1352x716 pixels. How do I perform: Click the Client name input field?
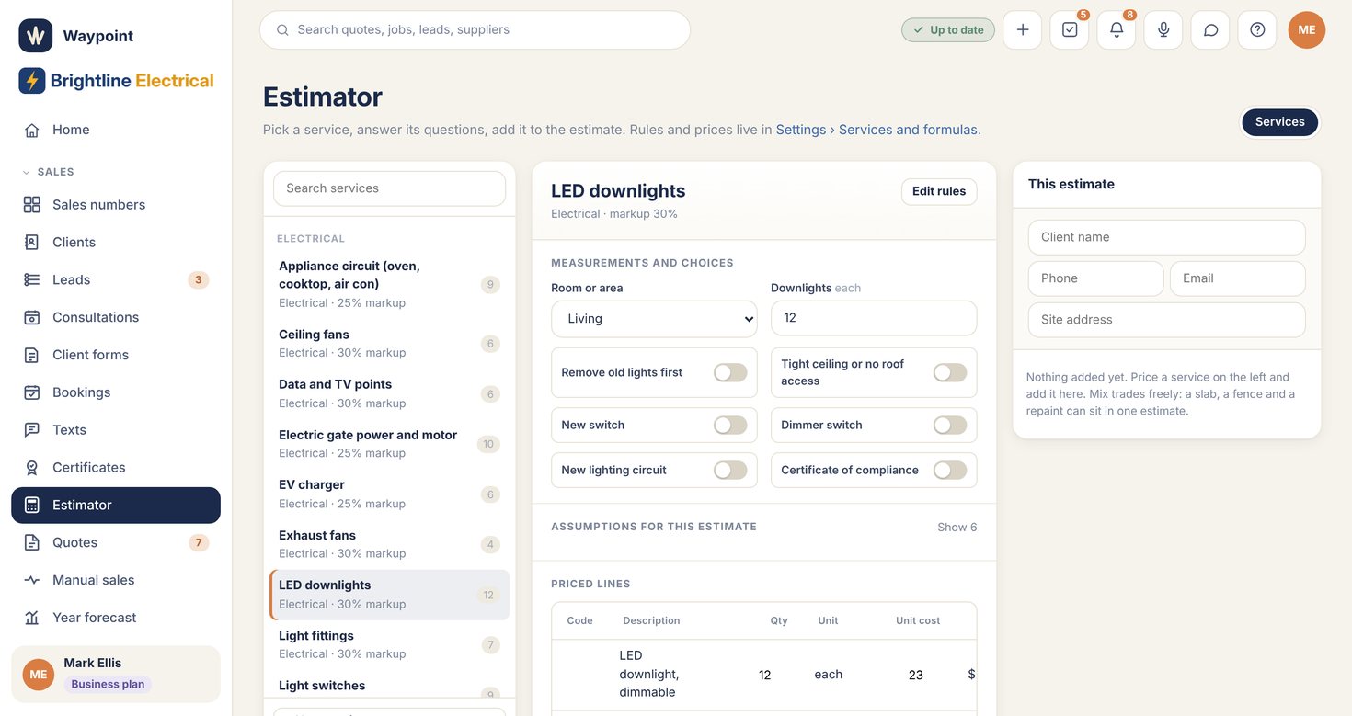pos(1166,237)
